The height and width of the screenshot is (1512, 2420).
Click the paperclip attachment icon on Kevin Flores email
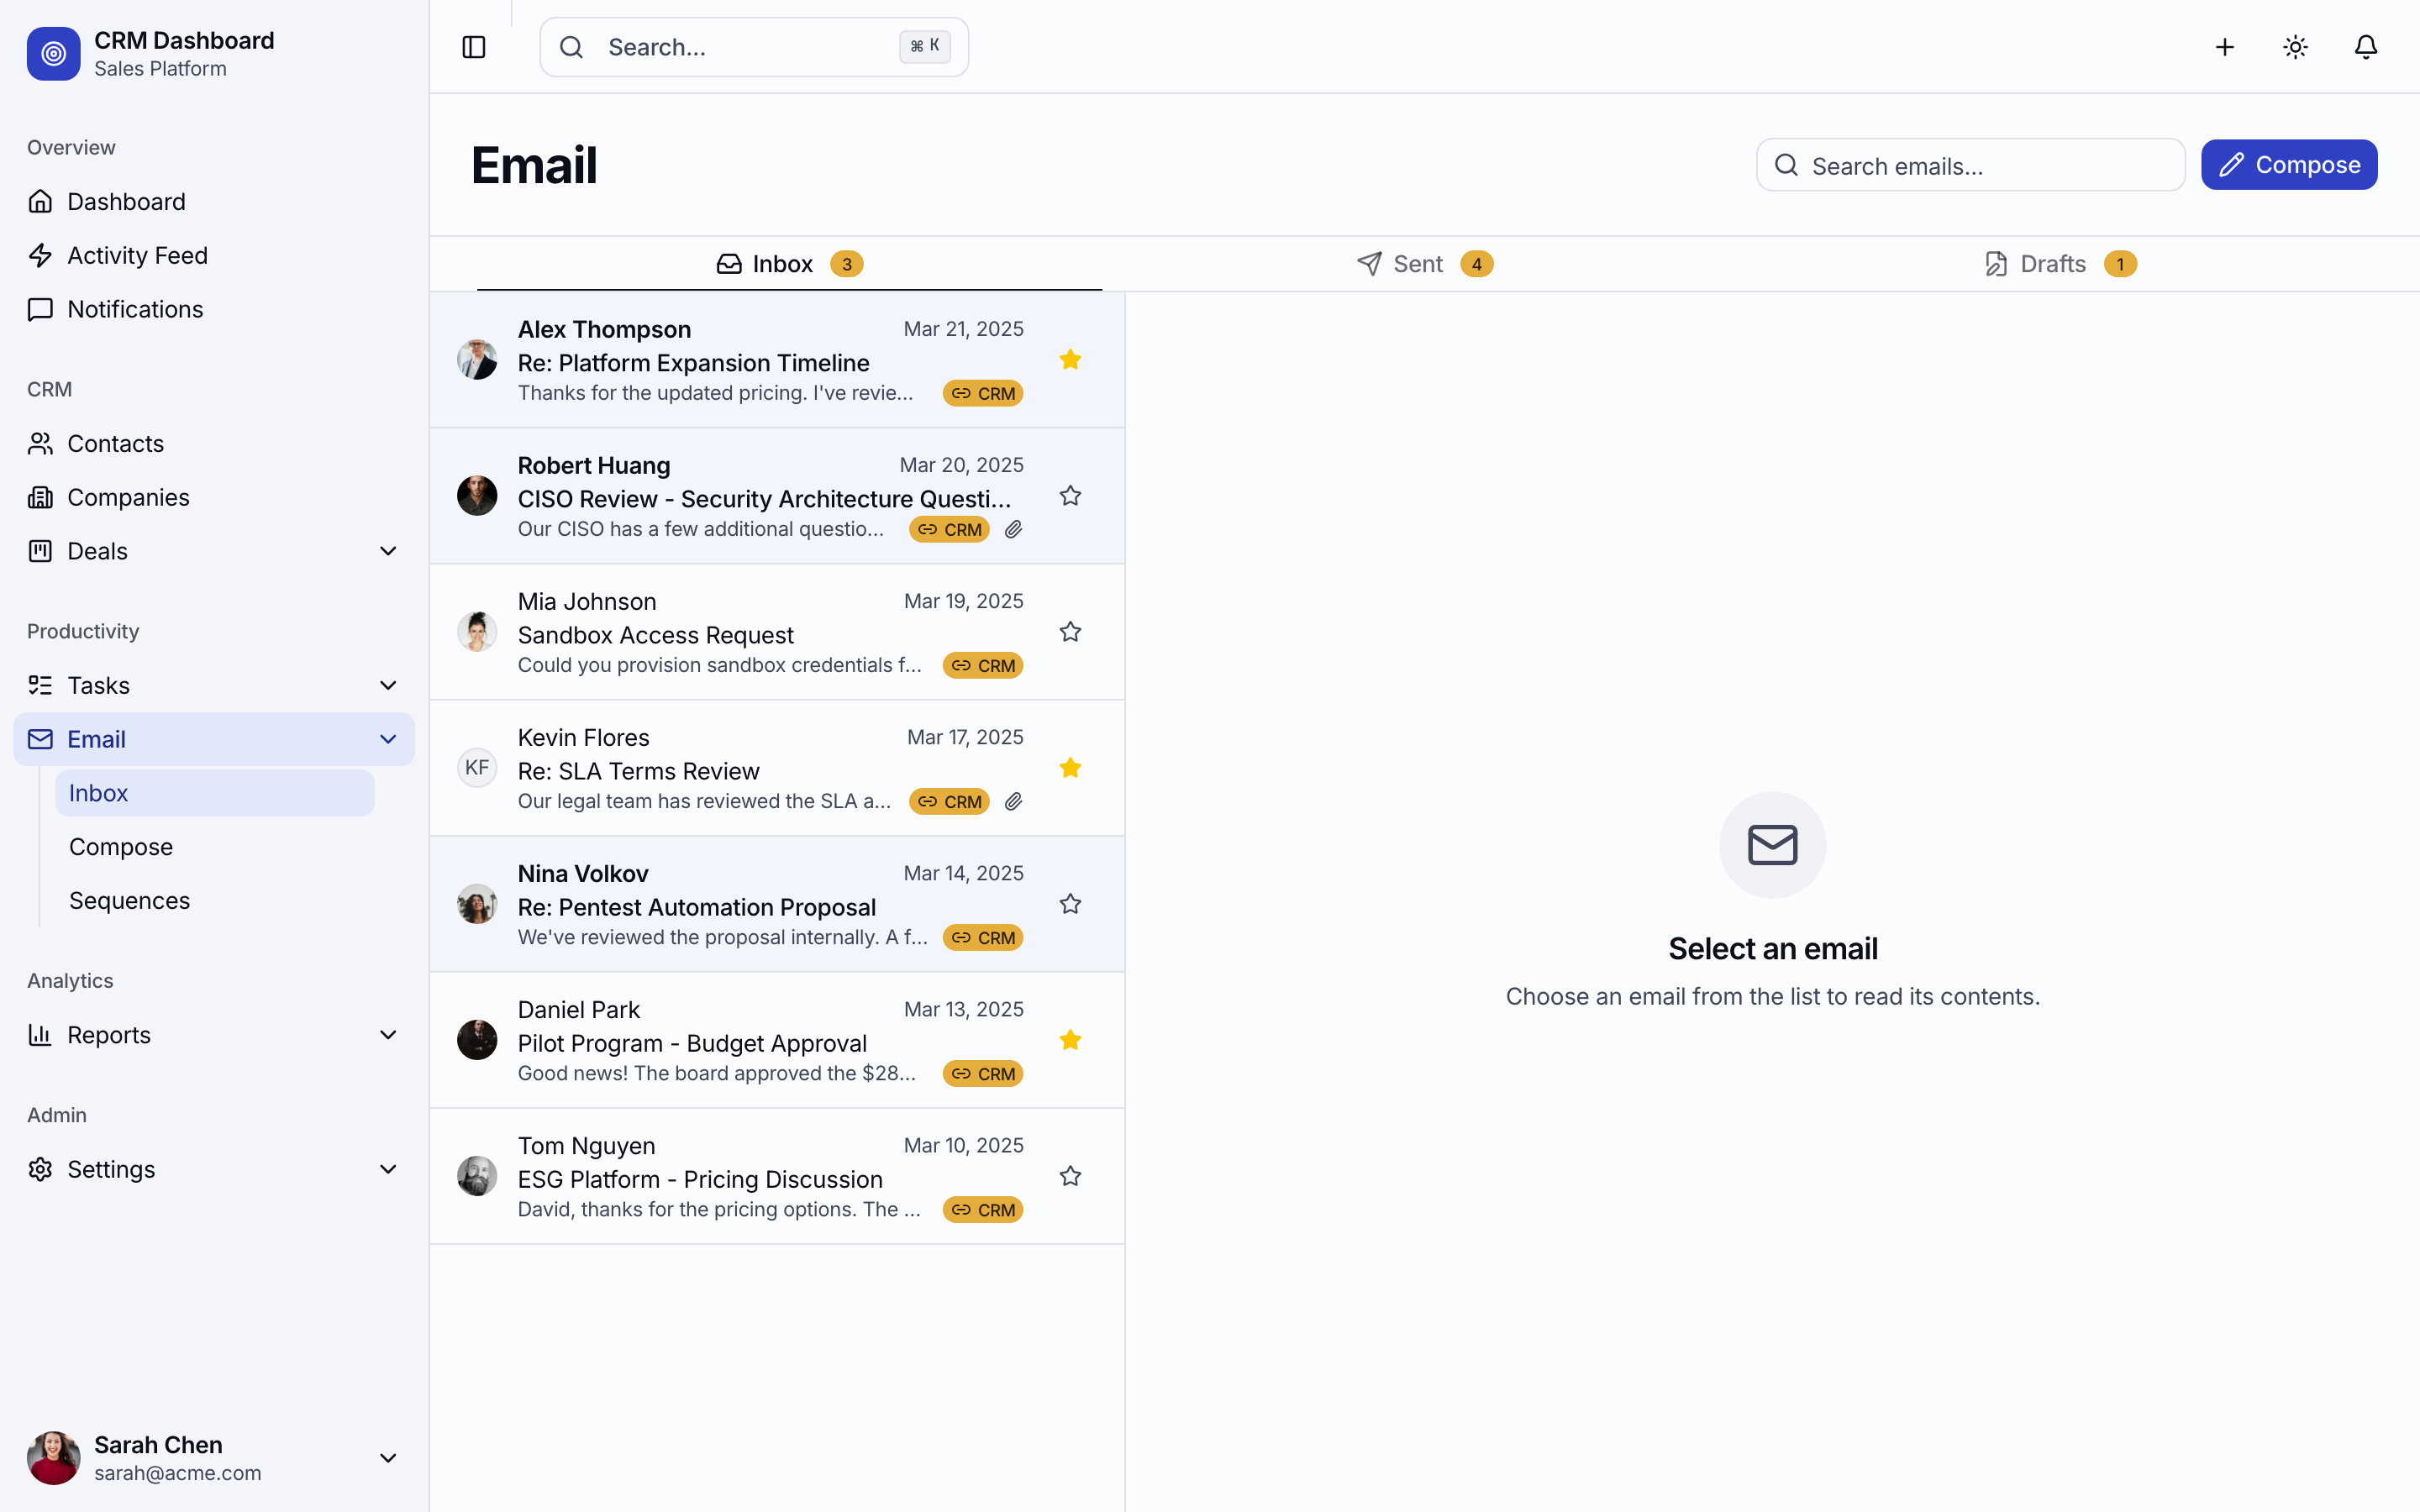click(1014, 801)
